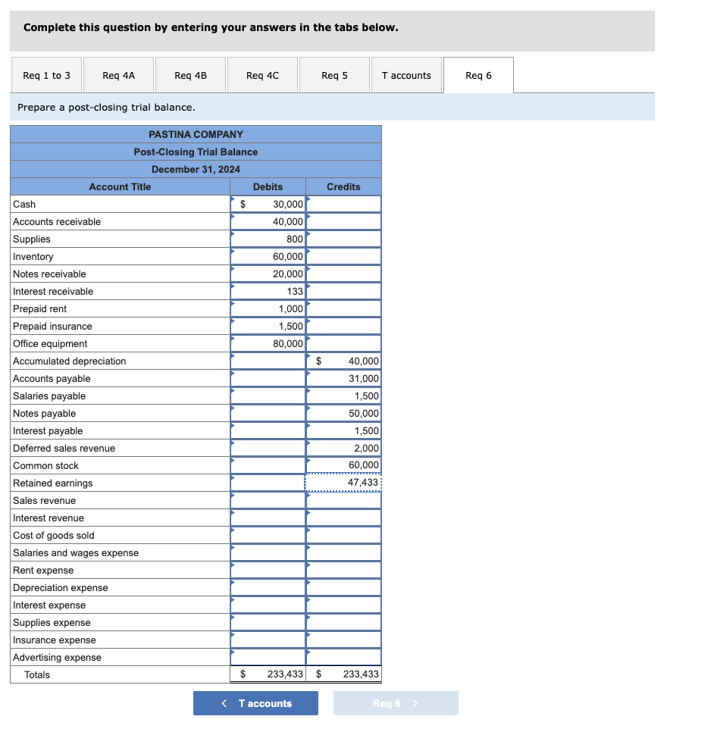Go to the Req 5 tab
717x732 pixels.
tap(334, 75)
